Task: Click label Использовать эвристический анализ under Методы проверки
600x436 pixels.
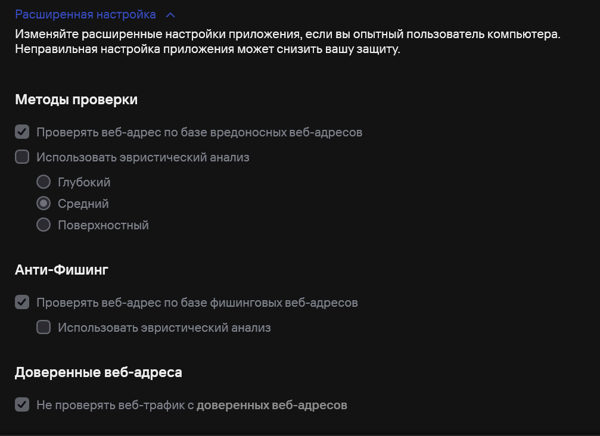Action: click(x=143, y=157)
